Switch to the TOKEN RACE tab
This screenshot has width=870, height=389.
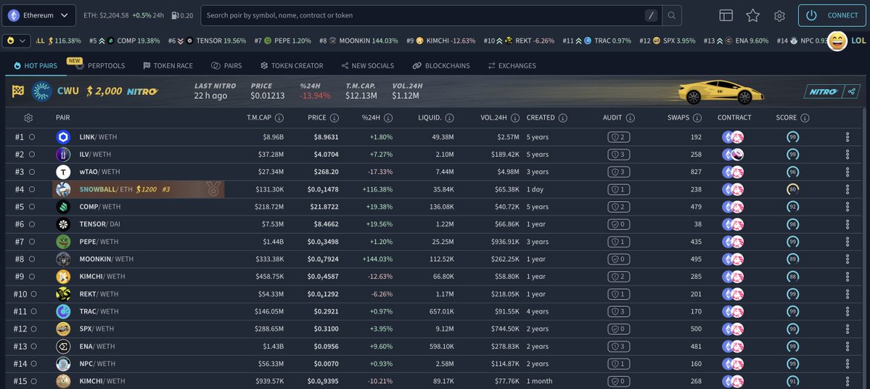168,65
